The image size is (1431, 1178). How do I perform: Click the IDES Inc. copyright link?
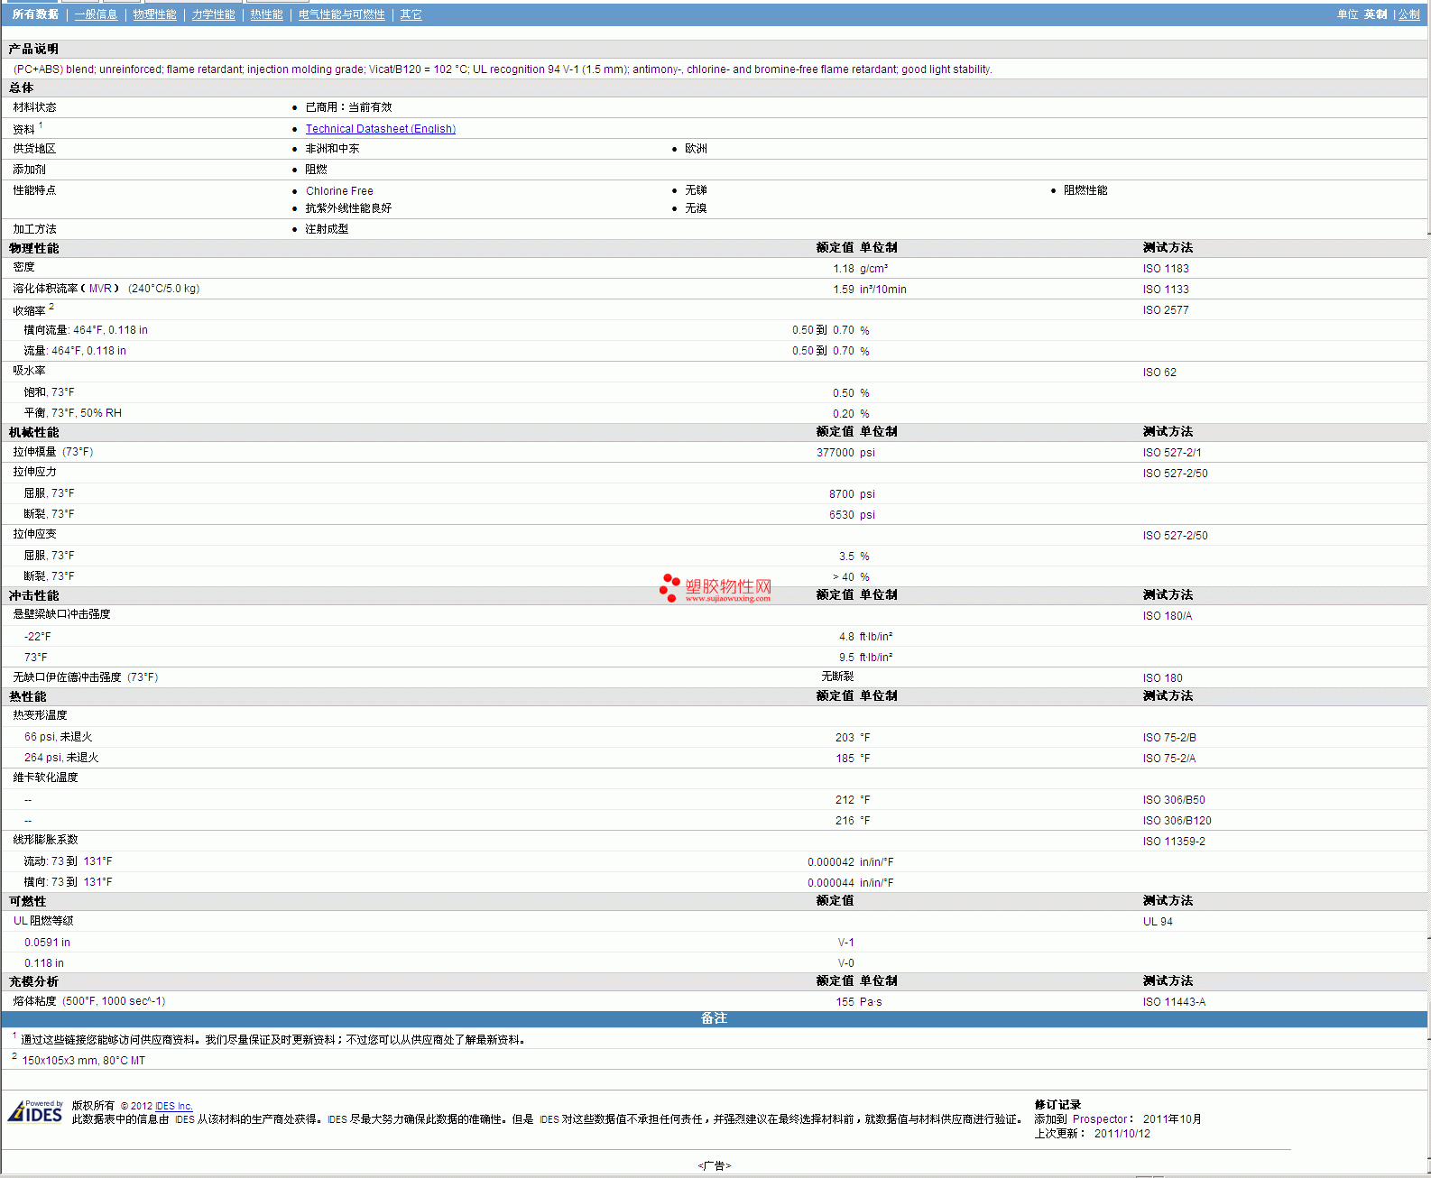pyautogui.click(x=173, y=1106)
